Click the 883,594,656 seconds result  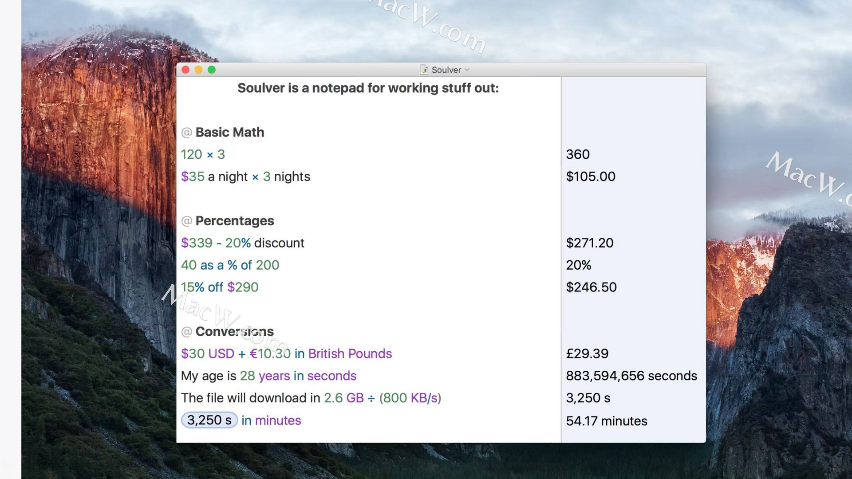[x=631, y=376]
